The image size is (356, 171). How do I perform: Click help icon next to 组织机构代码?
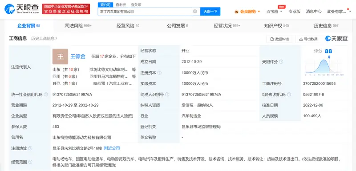(x=289, y=95)
